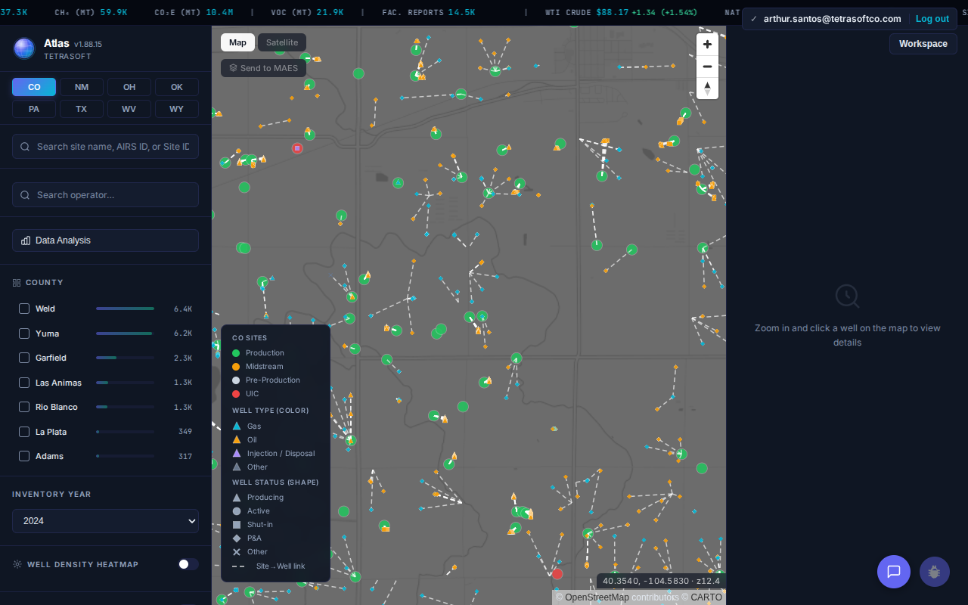The height and width of the screenshot is (605, 968).
Task: Select the OK state tab
Action: coord(177,87)
